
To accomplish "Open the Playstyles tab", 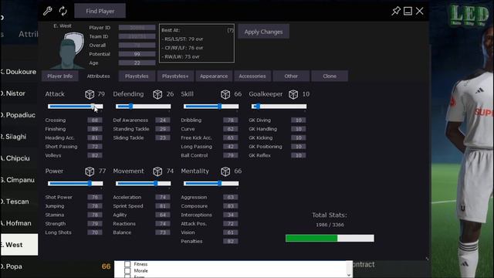I will 137,76.
